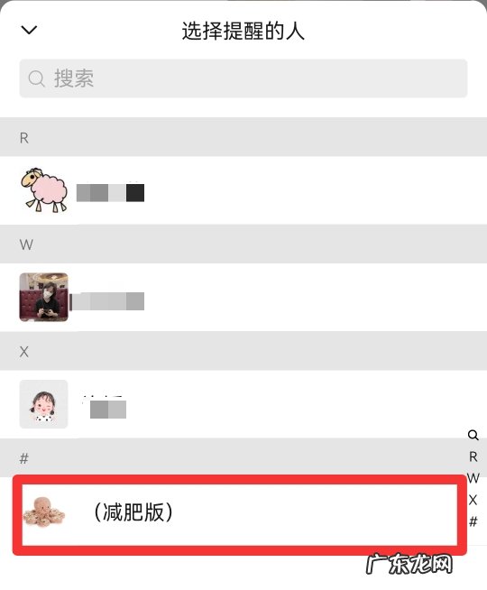
Task: Select the contact with masked woman photo
Action: coord(243,298)
